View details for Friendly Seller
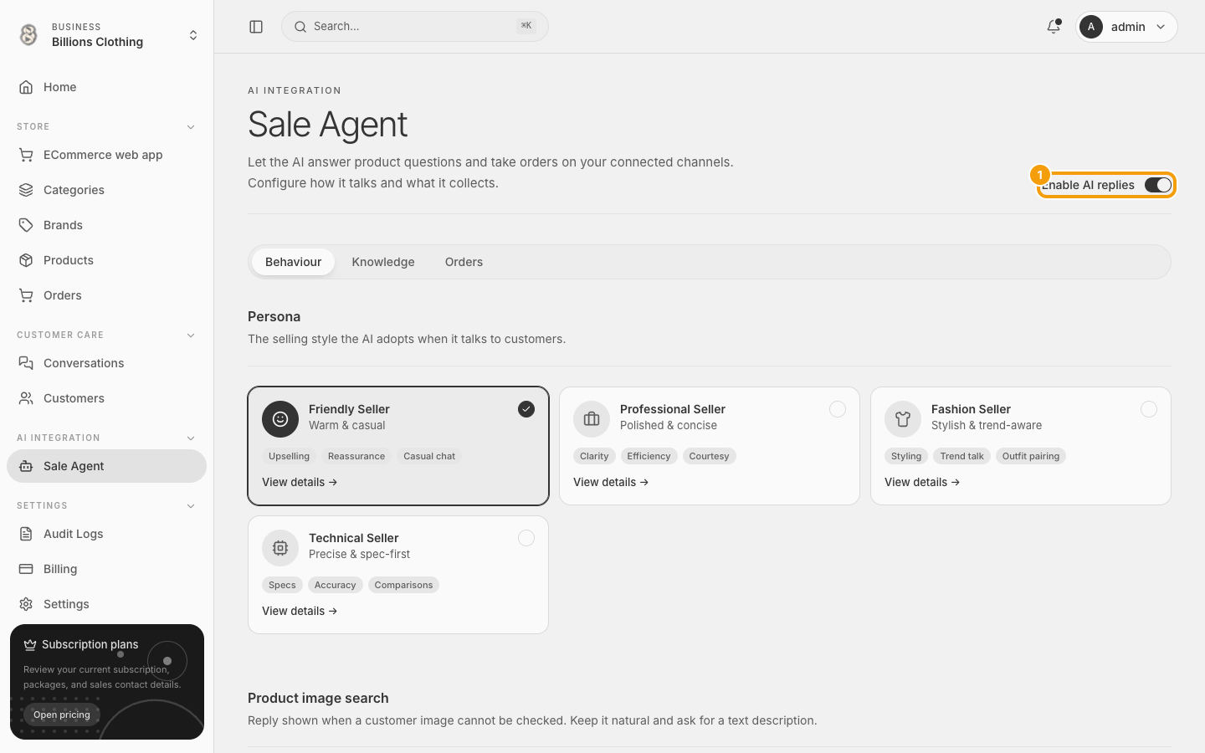1205x753 pixels. [x=300, y=482]
